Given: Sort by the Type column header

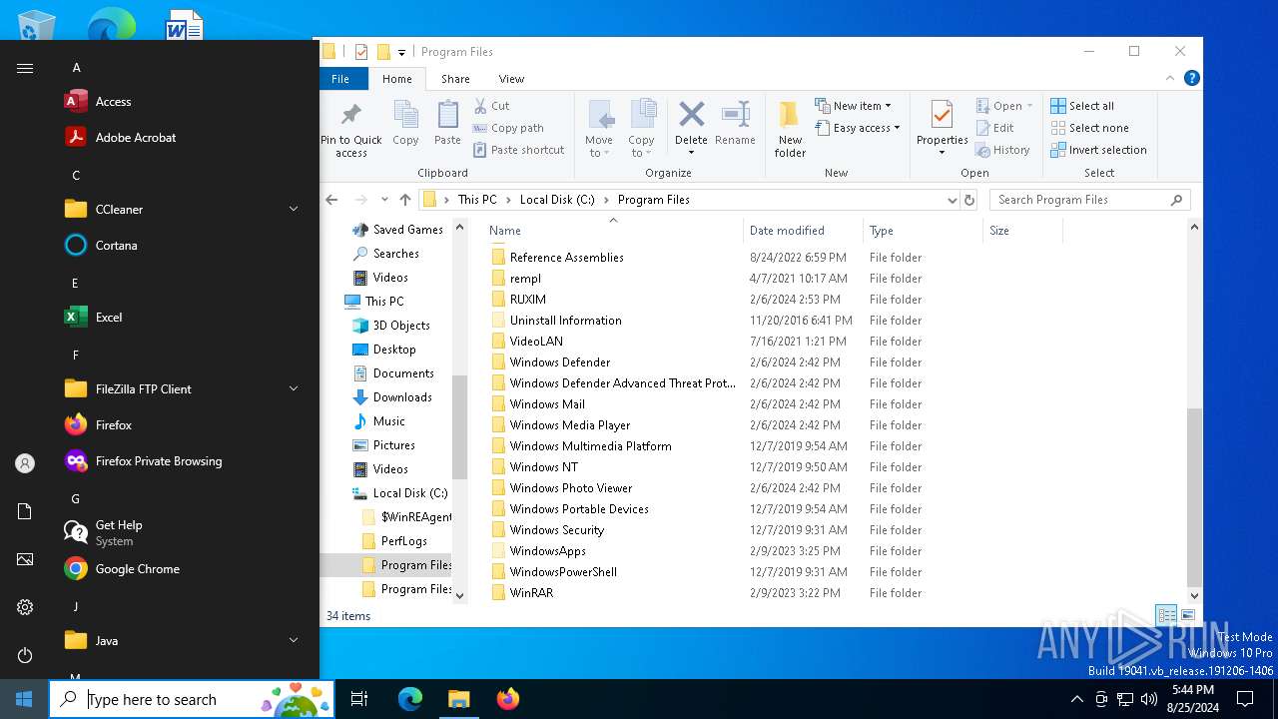Looking at the screenshot, I should pos(923,231).
